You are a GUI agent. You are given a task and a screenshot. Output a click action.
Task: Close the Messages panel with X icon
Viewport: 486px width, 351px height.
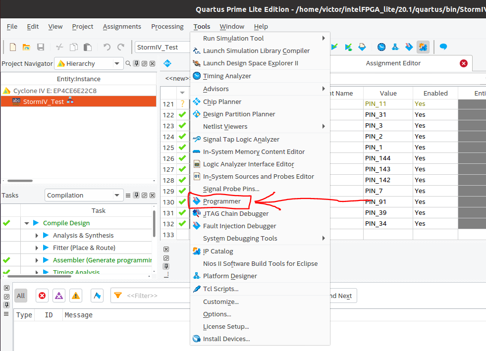(x=6, y=288)
